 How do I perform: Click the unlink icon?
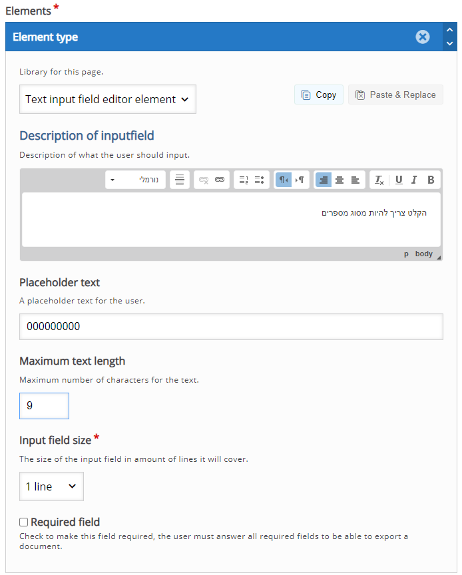point(204,180)
